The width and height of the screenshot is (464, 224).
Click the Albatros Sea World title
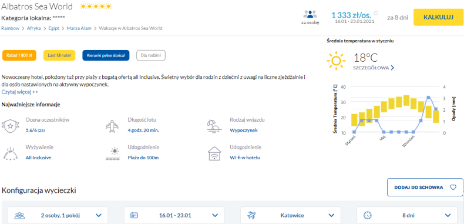36,6
